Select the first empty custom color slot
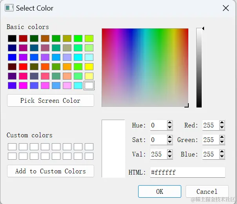 12,147
